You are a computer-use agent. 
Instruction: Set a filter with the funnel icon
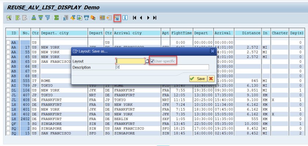[48, 18]
